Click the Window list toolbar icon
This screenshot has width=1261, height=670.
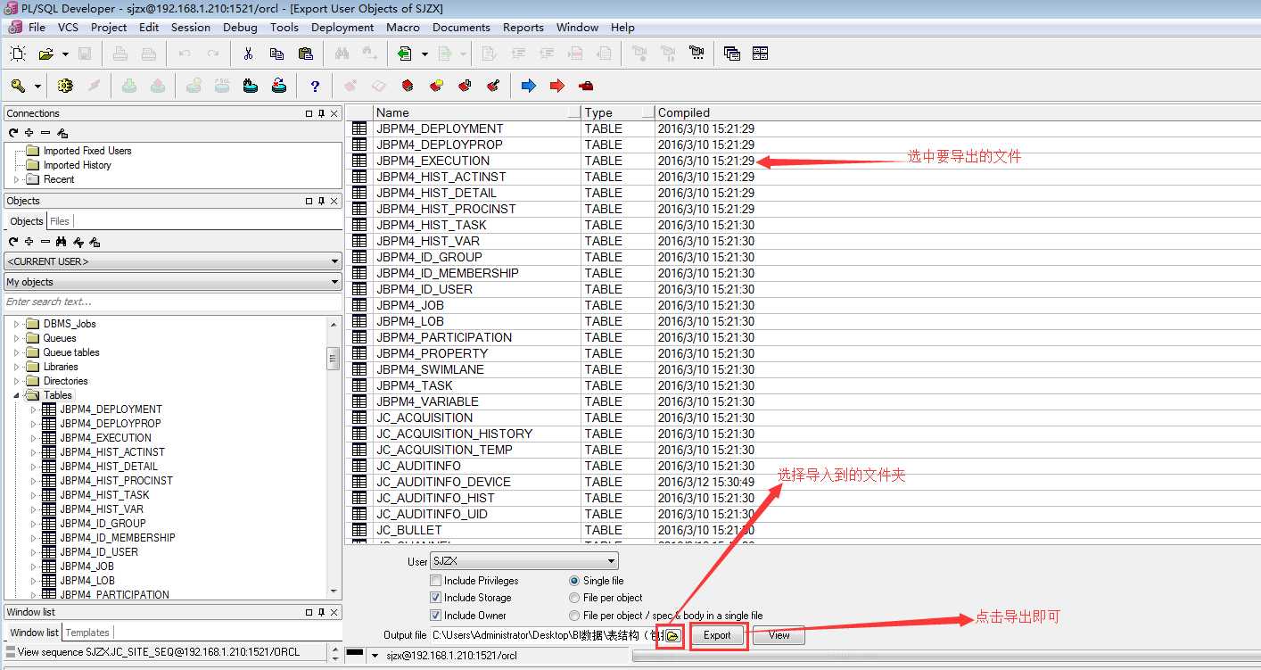click(732, 54)
